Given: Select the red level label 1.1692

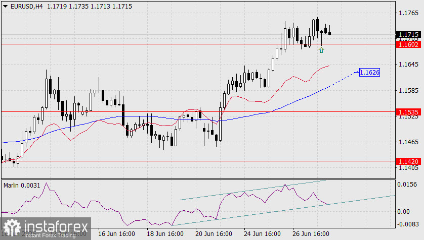Looking at the screenshot, I should click(x=408, y=44).
